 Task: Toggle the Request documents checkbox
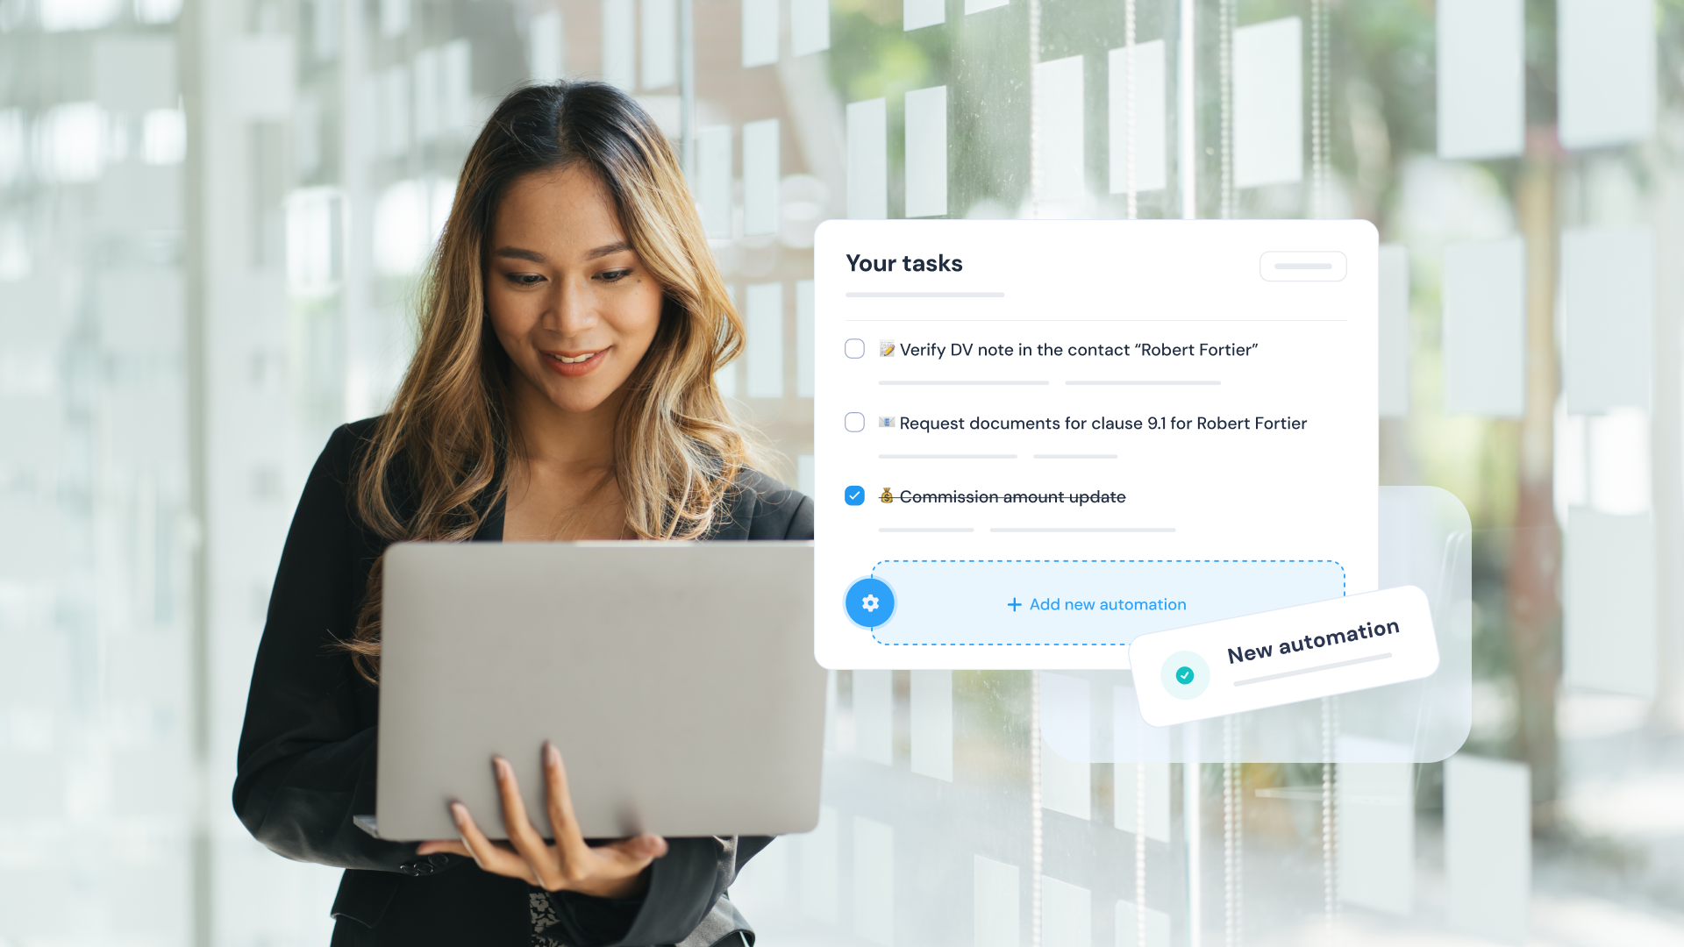[x=855, y=422]
